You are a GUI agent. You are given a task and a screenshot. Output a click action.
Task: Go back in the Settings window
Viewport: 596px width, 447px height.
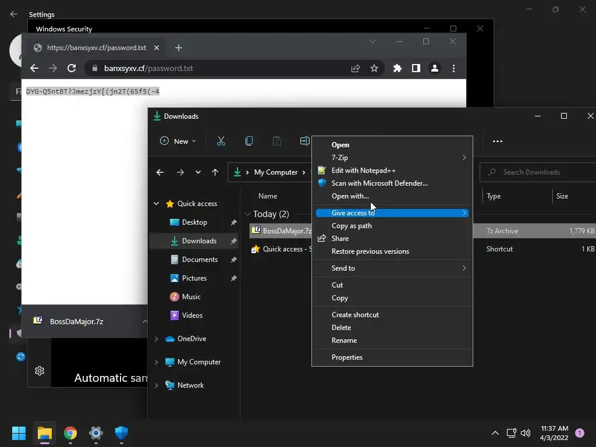pyautogui.click(x=14, y=14)
